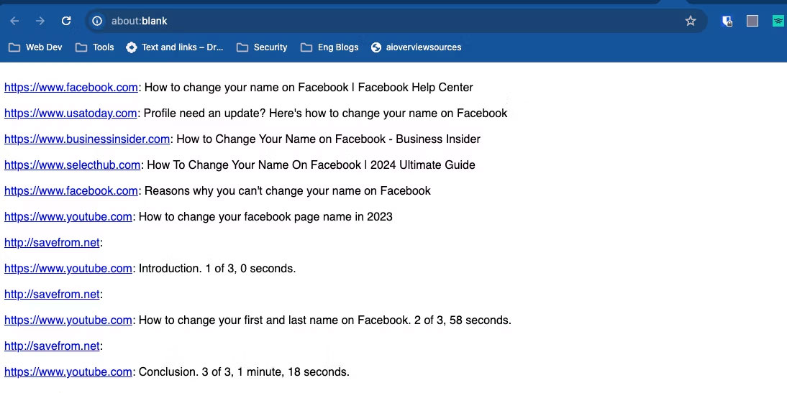Click the browser forward arrow
787x393 pixels.
40,21
